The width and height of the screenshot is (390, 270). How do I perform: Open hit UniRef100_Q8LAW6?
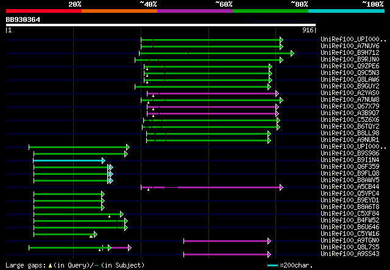click(x=350, y=80)
